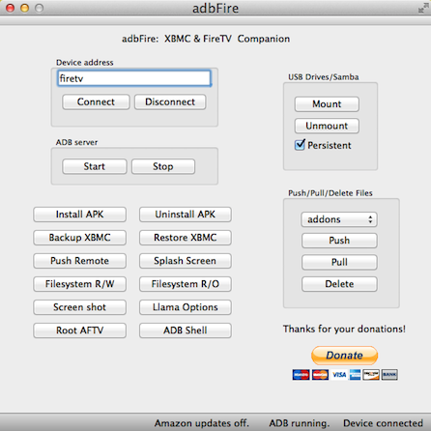Click the Push files button
Image resolution: width=431 pixels, height=431 pixels.
coord(339,241)
